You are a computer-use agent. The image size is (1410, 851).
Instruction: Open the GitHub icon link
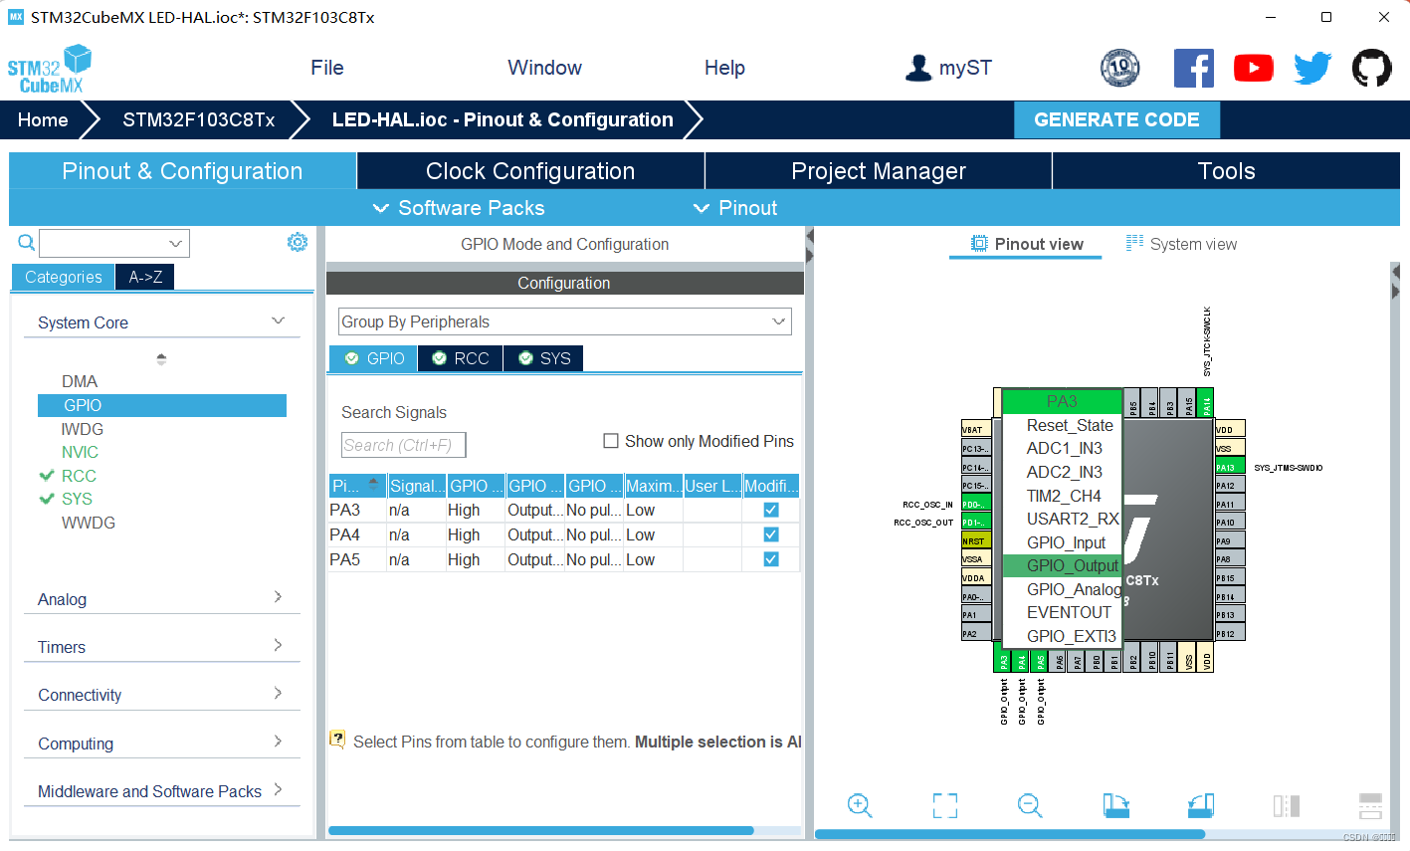pyautogui.click(x=1371, y=68)
